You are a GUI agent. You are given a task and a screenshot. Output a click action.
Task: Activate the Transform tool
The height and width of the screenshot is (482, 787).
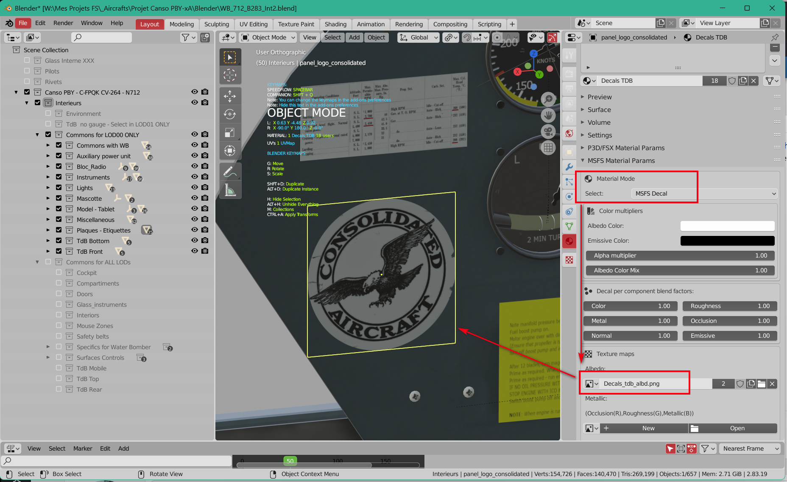230,151
